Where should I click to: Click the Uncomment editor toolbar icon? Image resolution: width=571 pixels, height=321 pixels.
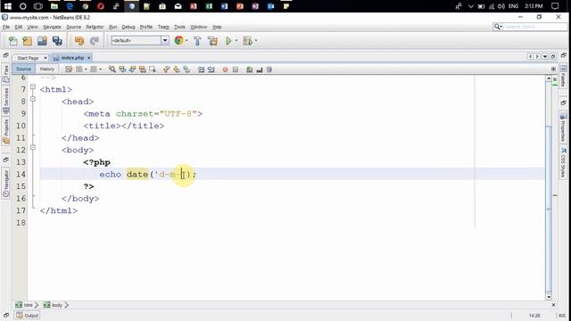tap(260, 70)
